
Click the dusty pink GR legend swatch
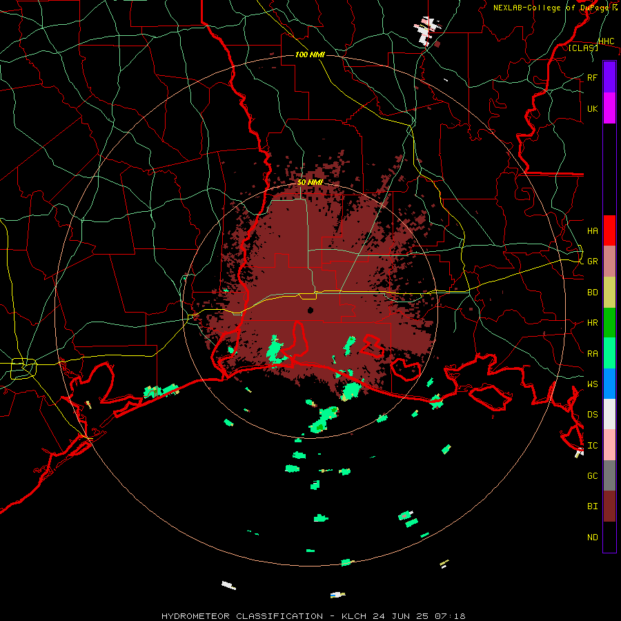pyautogui.click(x=609, y=262)
